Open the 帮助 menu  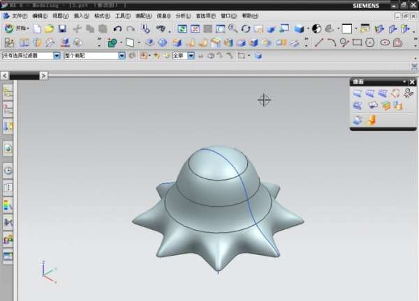pos(249,15)
